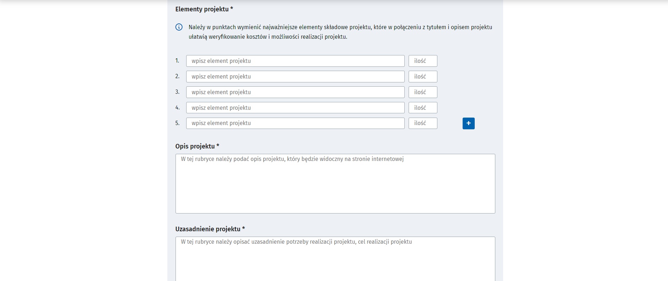Focus the fourth project element text field
This screenshot has width=668, height=281.
(x=295, y=108)
